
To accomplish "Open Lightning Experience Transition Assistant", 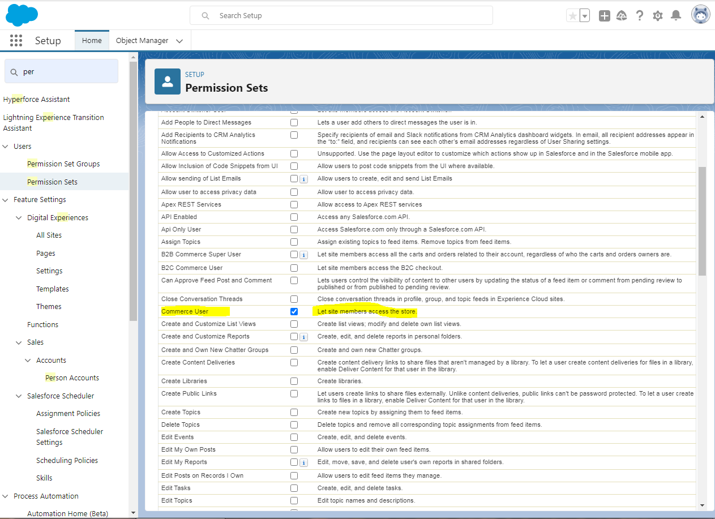I will tap(53, 123).
